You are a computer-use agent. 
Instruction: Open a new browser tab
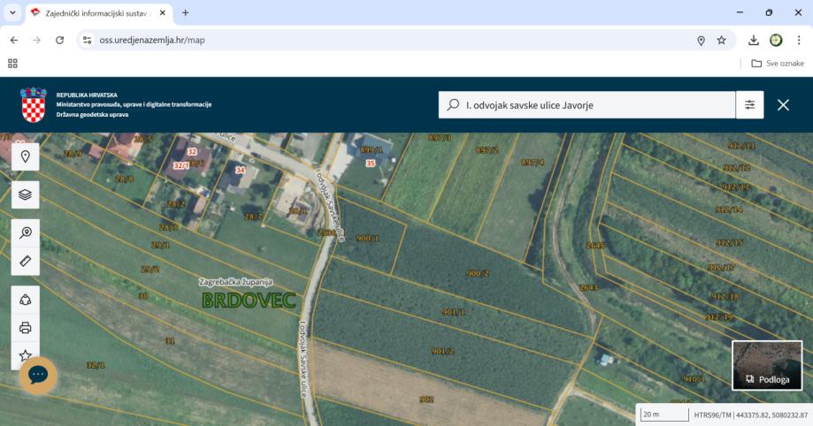point(185,13)
